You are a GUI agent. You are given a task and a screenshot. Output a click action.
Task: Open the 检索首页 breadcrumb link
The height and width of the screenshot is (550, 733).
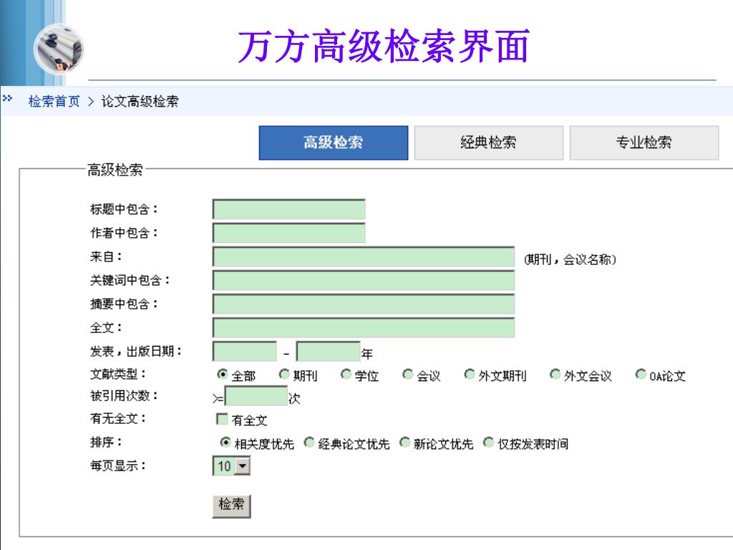[x=54, y=101]
